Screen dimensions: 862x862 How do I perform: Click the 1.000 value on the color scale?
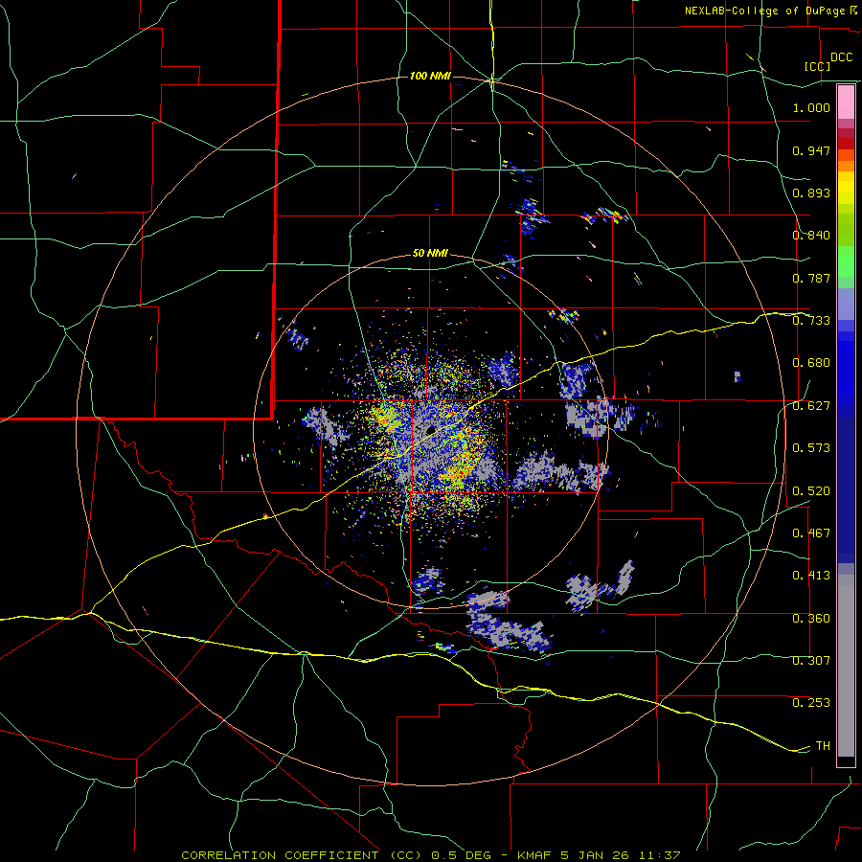click(811, 107)
